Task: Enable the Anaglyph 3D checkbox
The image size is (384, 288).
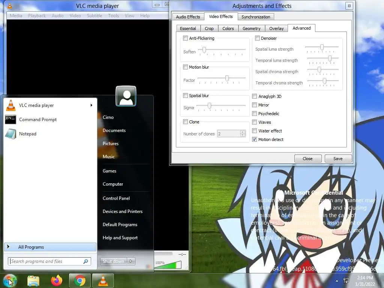Action: pyautogui.click(x=255, y=96)
